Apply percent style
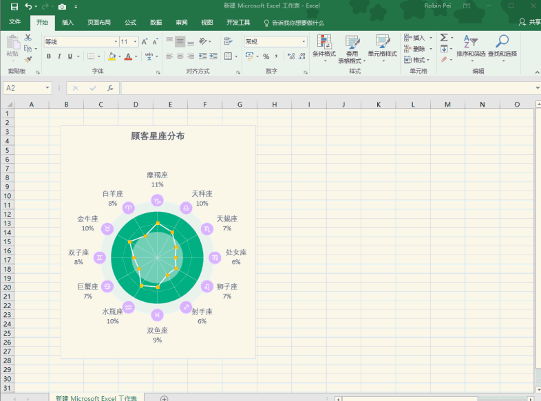Image resolution: width=541 pixels, height=401 pixels. (x=266, y=56)
